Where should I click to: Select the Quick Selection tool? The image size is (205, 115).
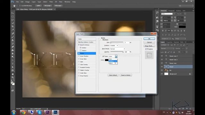13,23
